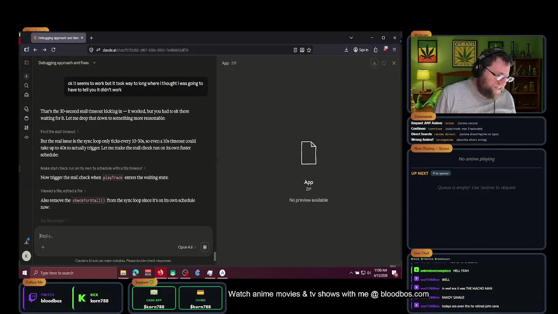Open the list all tabs chevron
The image size is (558, 314).
click(x=351, y=38)
